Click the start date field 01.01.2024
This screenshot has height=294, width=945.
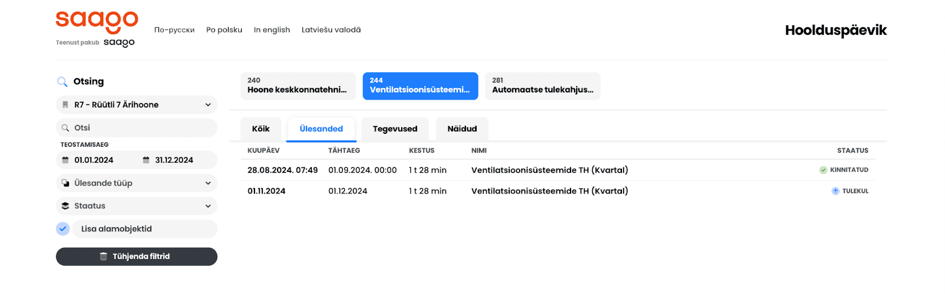94,160
